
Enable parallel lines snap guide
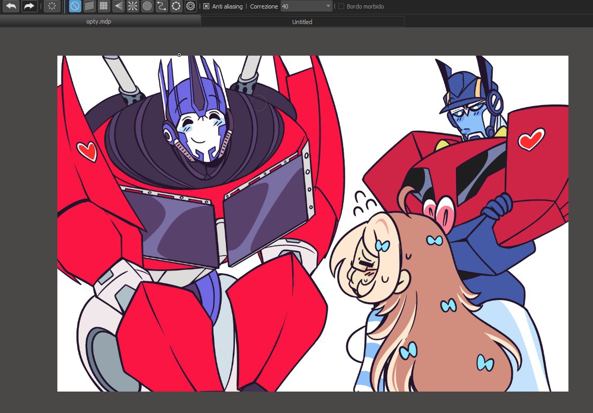(x=89, y=6)
